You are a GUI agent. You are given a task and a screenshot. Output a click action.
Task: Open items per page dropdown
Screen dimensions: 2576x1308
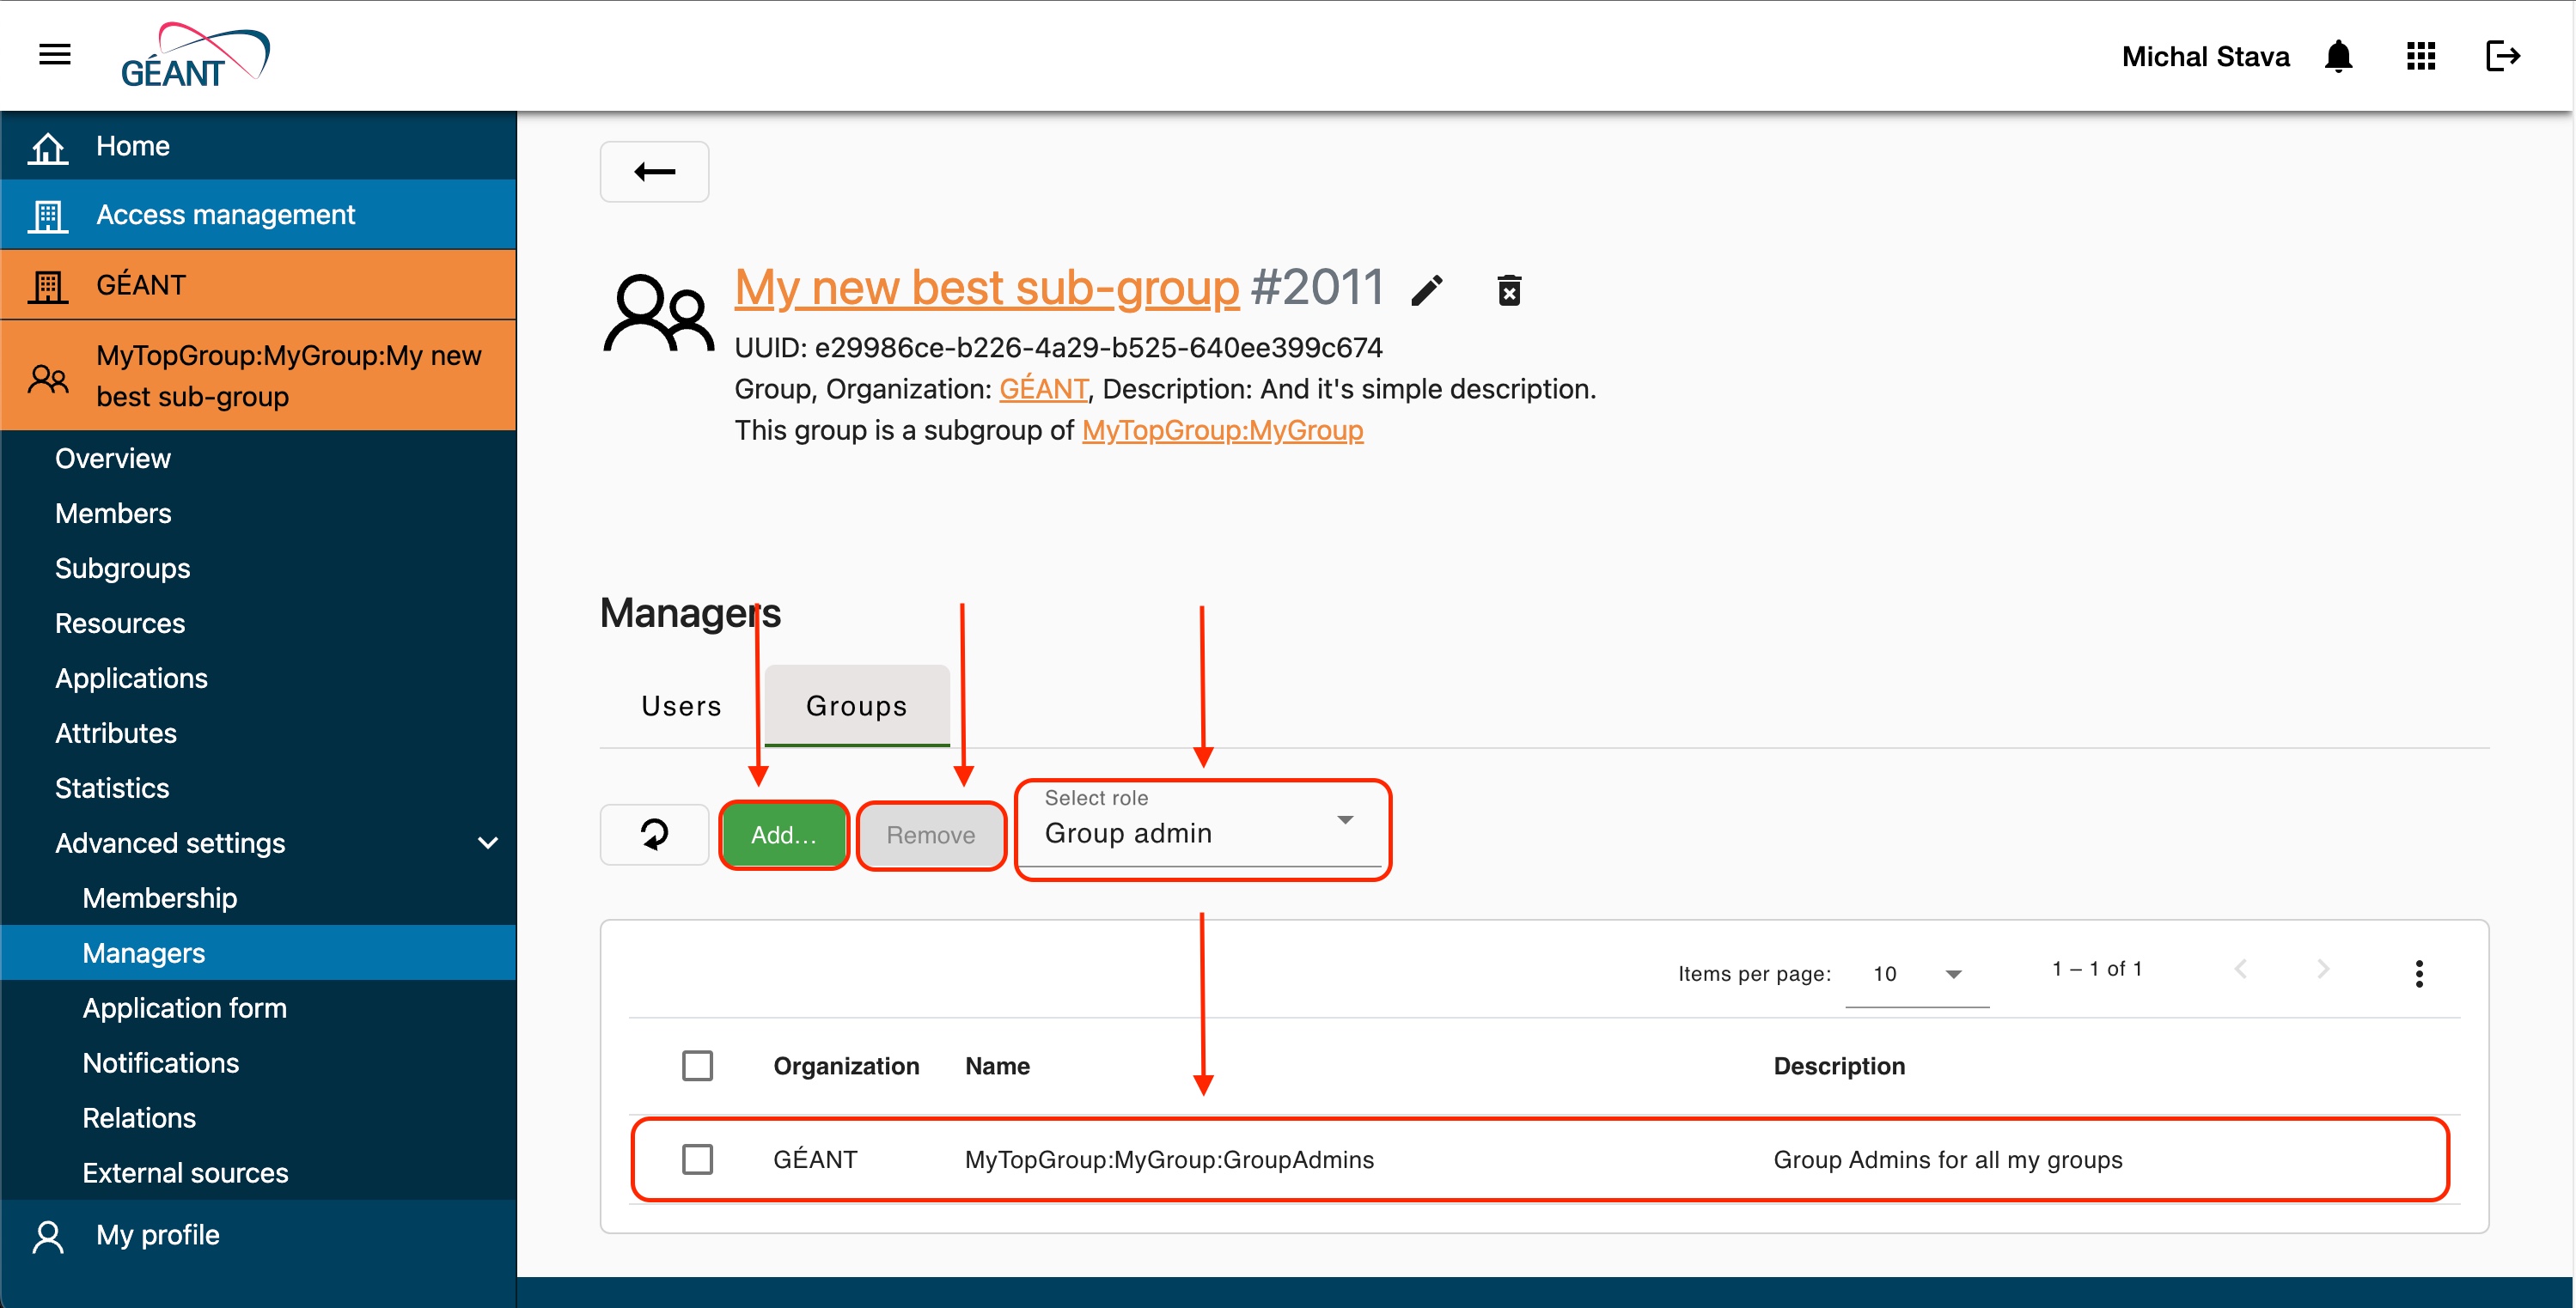point(1916,973)
